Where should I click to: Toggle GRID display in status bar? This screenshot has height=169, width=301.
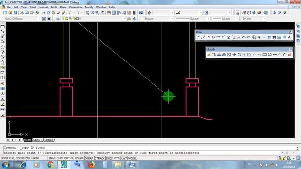(x=60, y=158)
